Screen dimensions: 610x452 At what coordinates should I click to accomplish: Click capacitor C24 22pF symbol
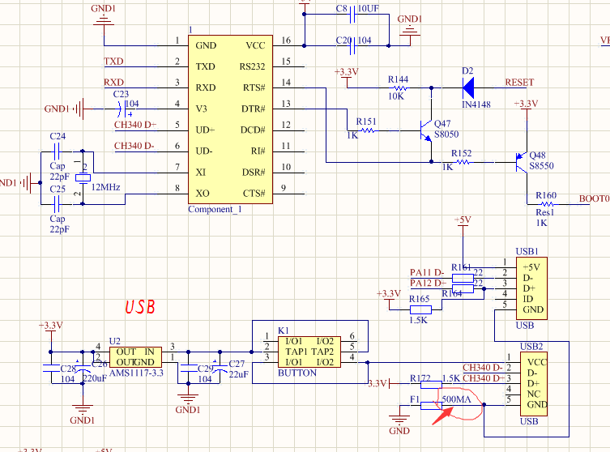click(57, 151)
